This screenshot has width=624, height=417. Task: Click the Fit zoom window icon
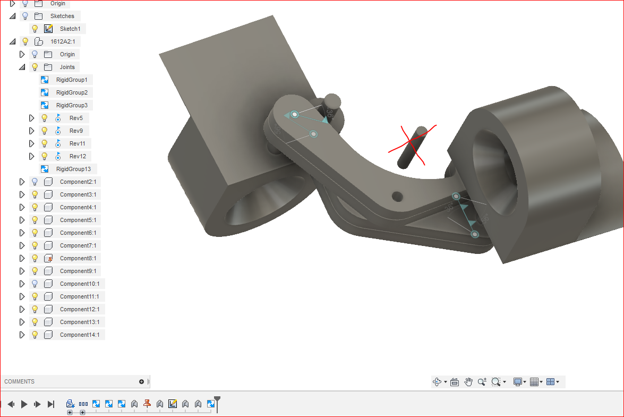496,381
